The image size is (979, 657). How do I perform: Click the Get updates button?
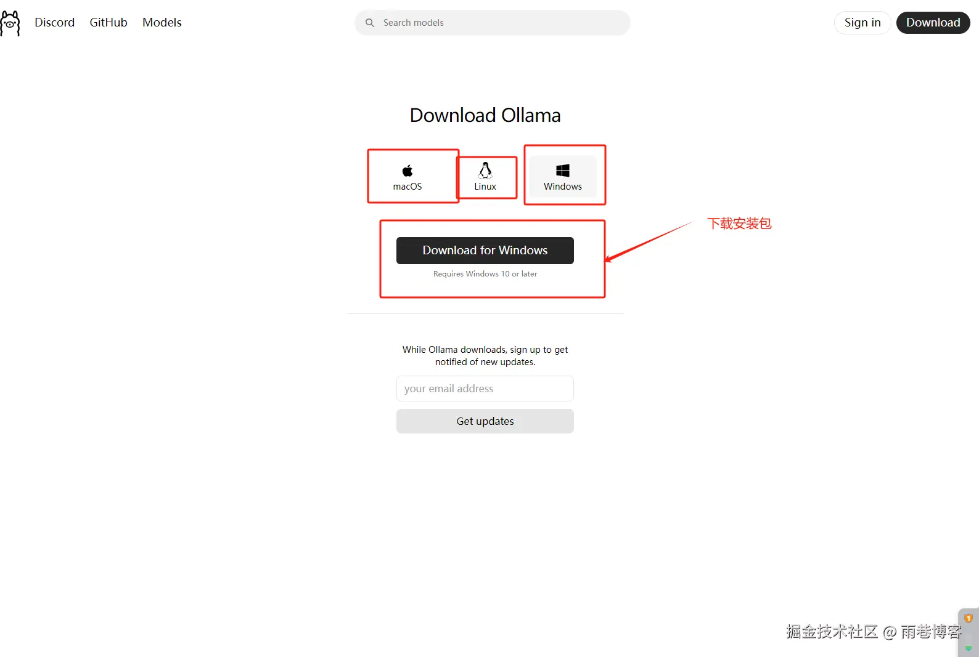point(485,421)
